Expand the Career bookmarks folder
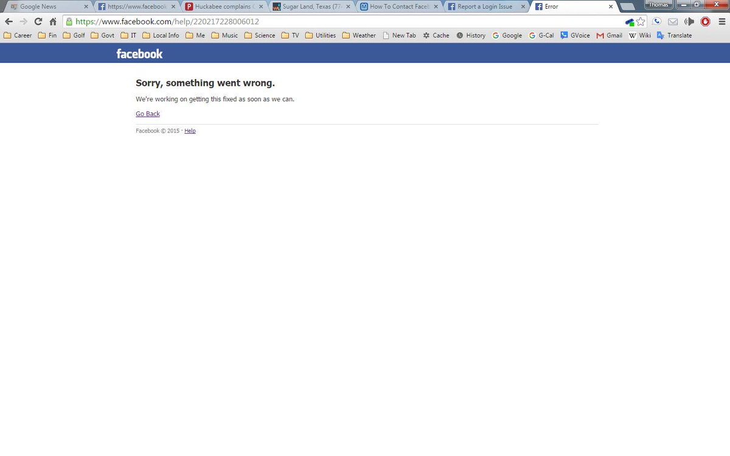Image resolution: width=730 pixels, height=456 pixels. (x=18, y=35)
